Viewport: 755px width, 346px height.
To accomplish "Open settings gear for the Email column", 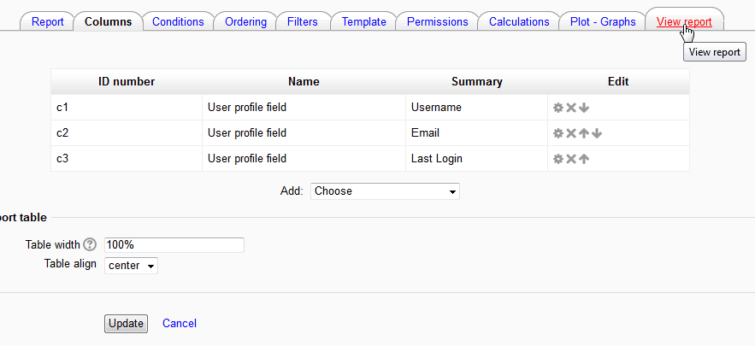I will (x=558, y=133).
